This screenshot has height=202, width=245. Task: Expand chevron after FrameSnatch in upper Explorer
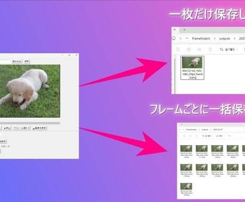click(215, 38)
